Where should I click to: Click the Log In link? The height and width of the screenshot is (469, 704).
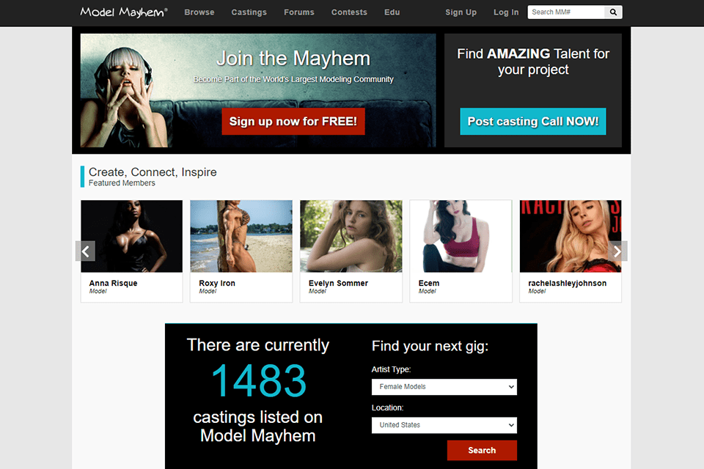(x=506, y=12)
